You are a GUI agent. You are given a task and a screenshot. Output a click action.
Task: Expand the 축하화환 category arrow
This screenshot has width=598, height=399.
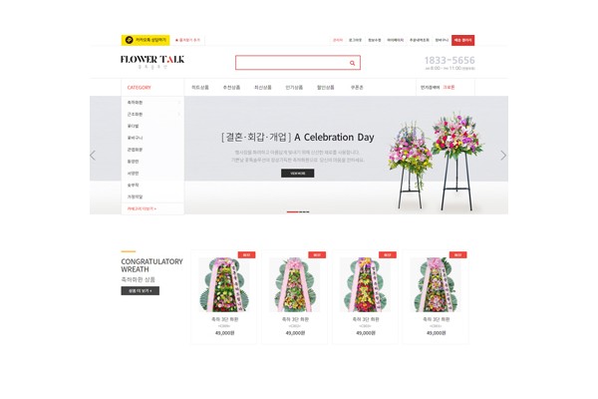tap(179, 103)
